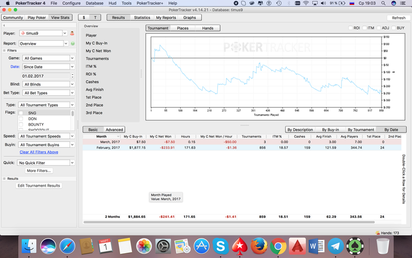The image size is (412, 258).
Task: Select the Places graph tab
Action: tap(182, 28)
